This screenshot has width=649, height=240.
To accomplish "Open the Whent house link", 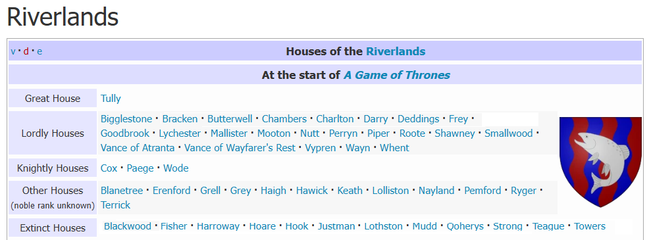I will [x=394, y=148].
